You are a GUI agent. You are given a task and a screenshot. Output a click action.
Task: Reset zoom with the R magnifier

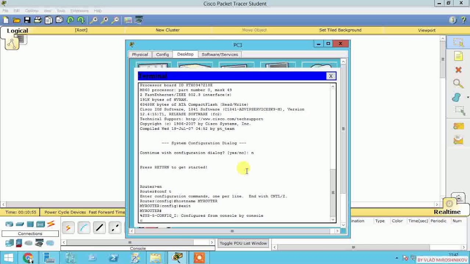(104, 20)
